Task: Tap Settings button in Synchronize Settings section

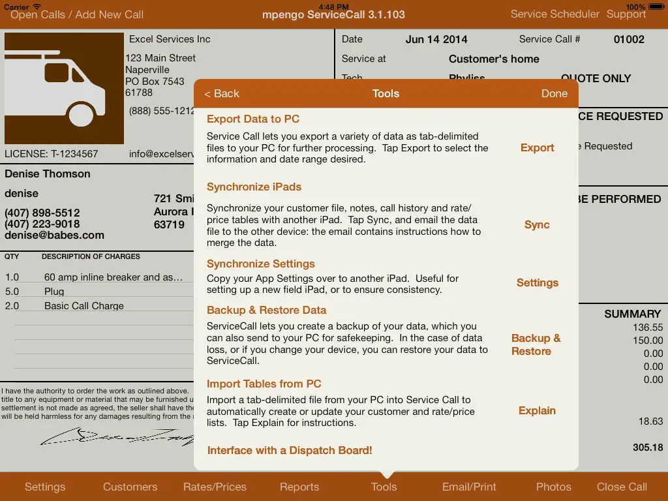Action: (x=538, y=283)
